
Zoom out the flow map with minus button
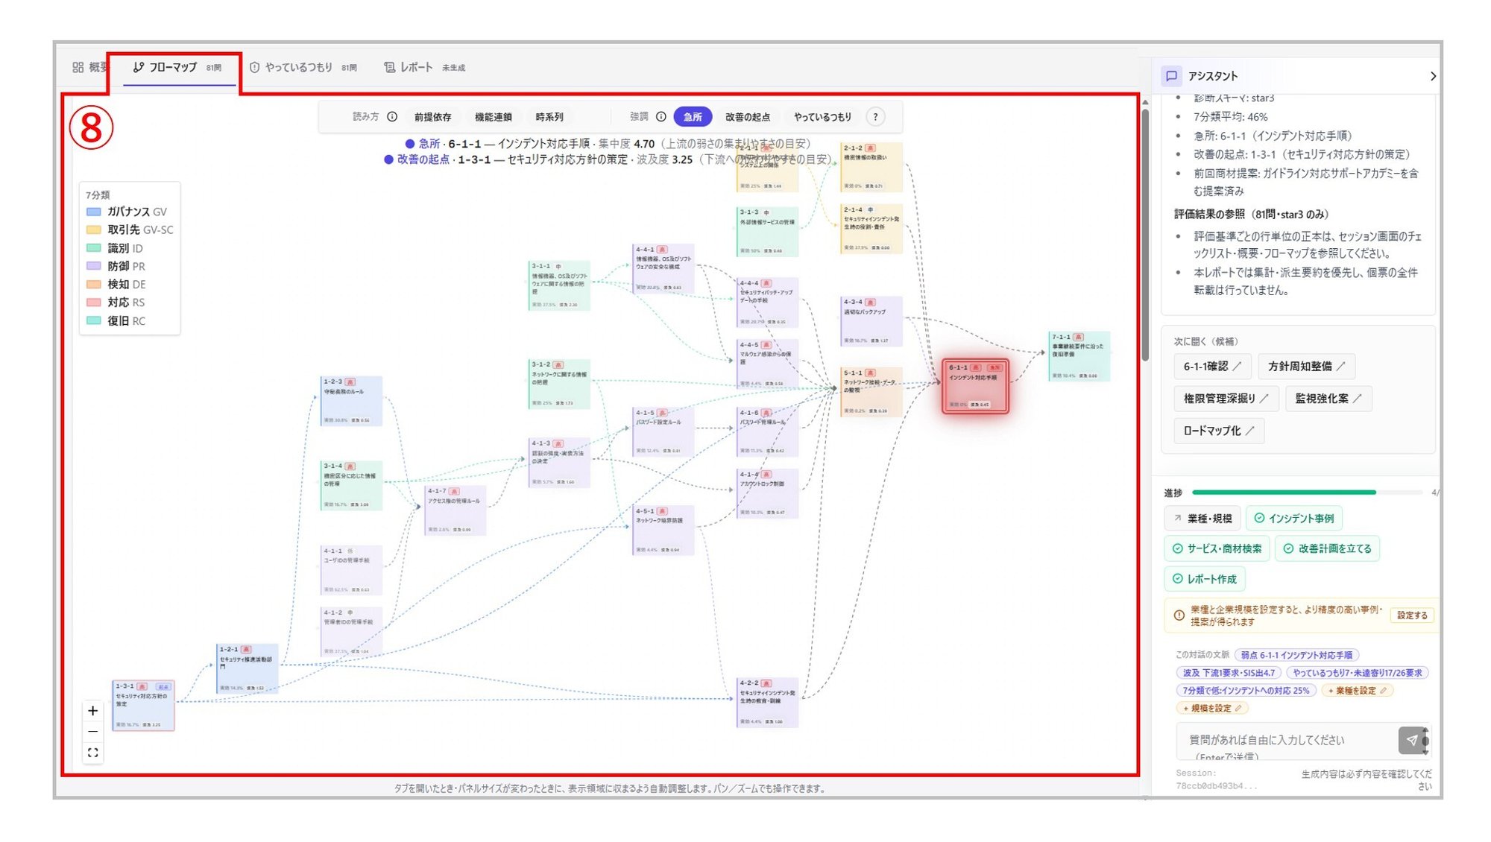(x=92, y=732)
